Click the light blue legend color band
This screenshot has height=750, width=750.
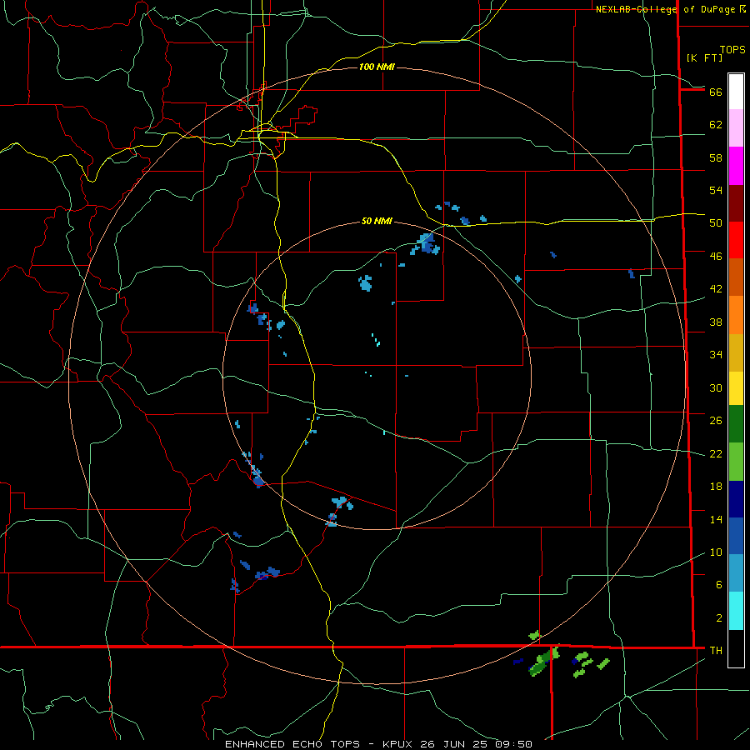(x=736, y=573)
